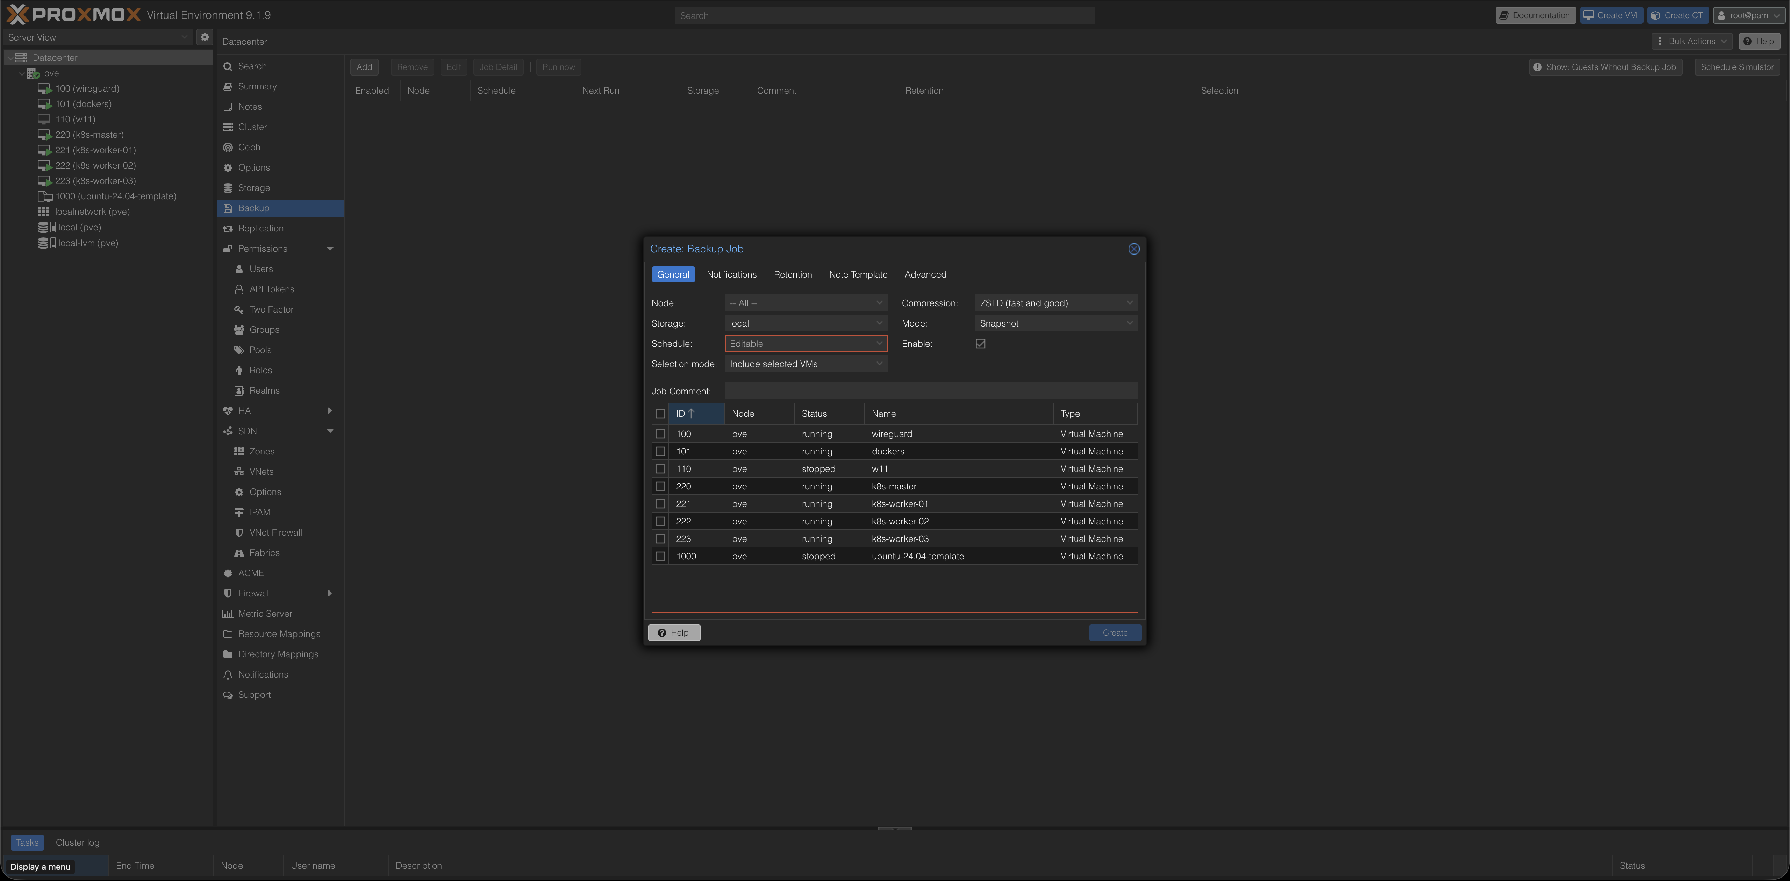Check the box for VM 110 w11

(660, 469)
